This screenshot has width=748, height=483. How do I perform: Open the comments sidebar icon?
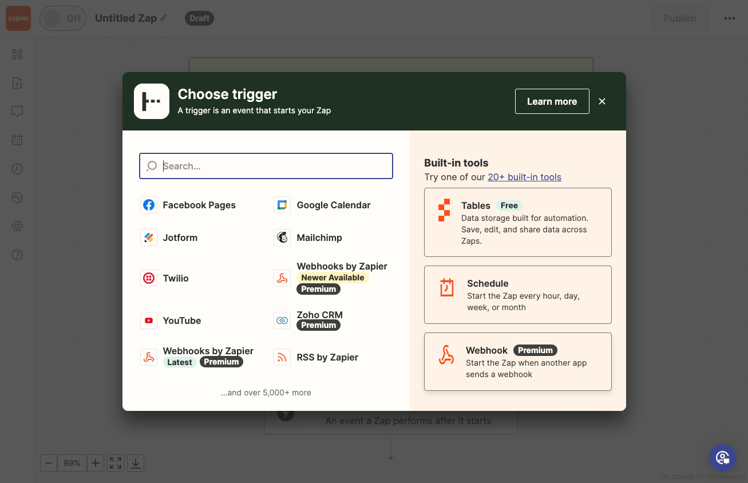(17, 111)
